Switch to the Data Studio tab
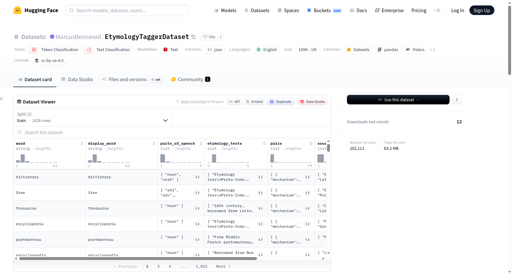This screenshot has height=275, width=512. point(77,80)
